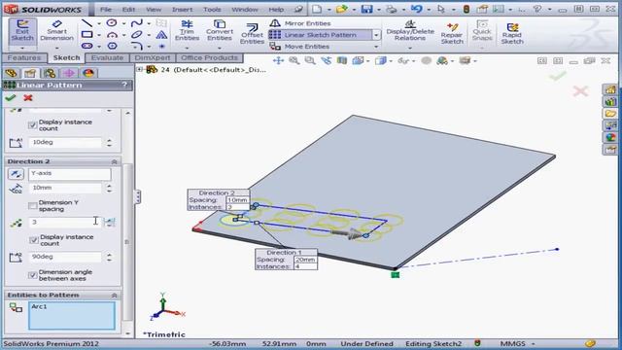Click the Linear Pattern help question mark
The width and height of the screenshot is (622, 350).
[125, 85]
